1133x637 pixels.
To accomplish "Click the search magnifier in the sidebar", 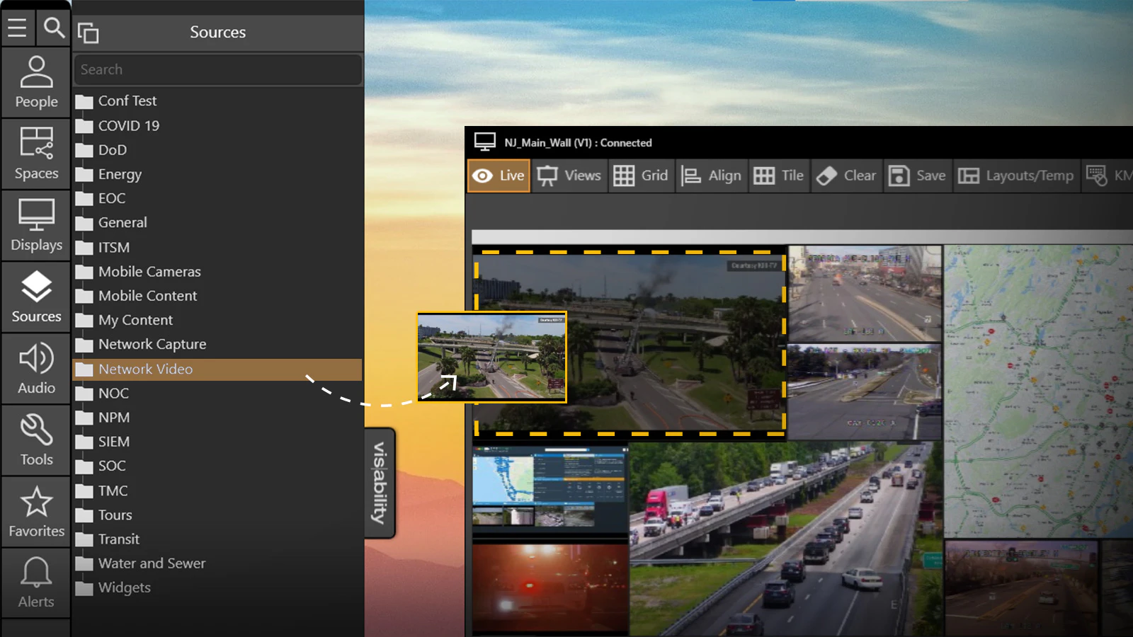I will click(x=53, y=28).
